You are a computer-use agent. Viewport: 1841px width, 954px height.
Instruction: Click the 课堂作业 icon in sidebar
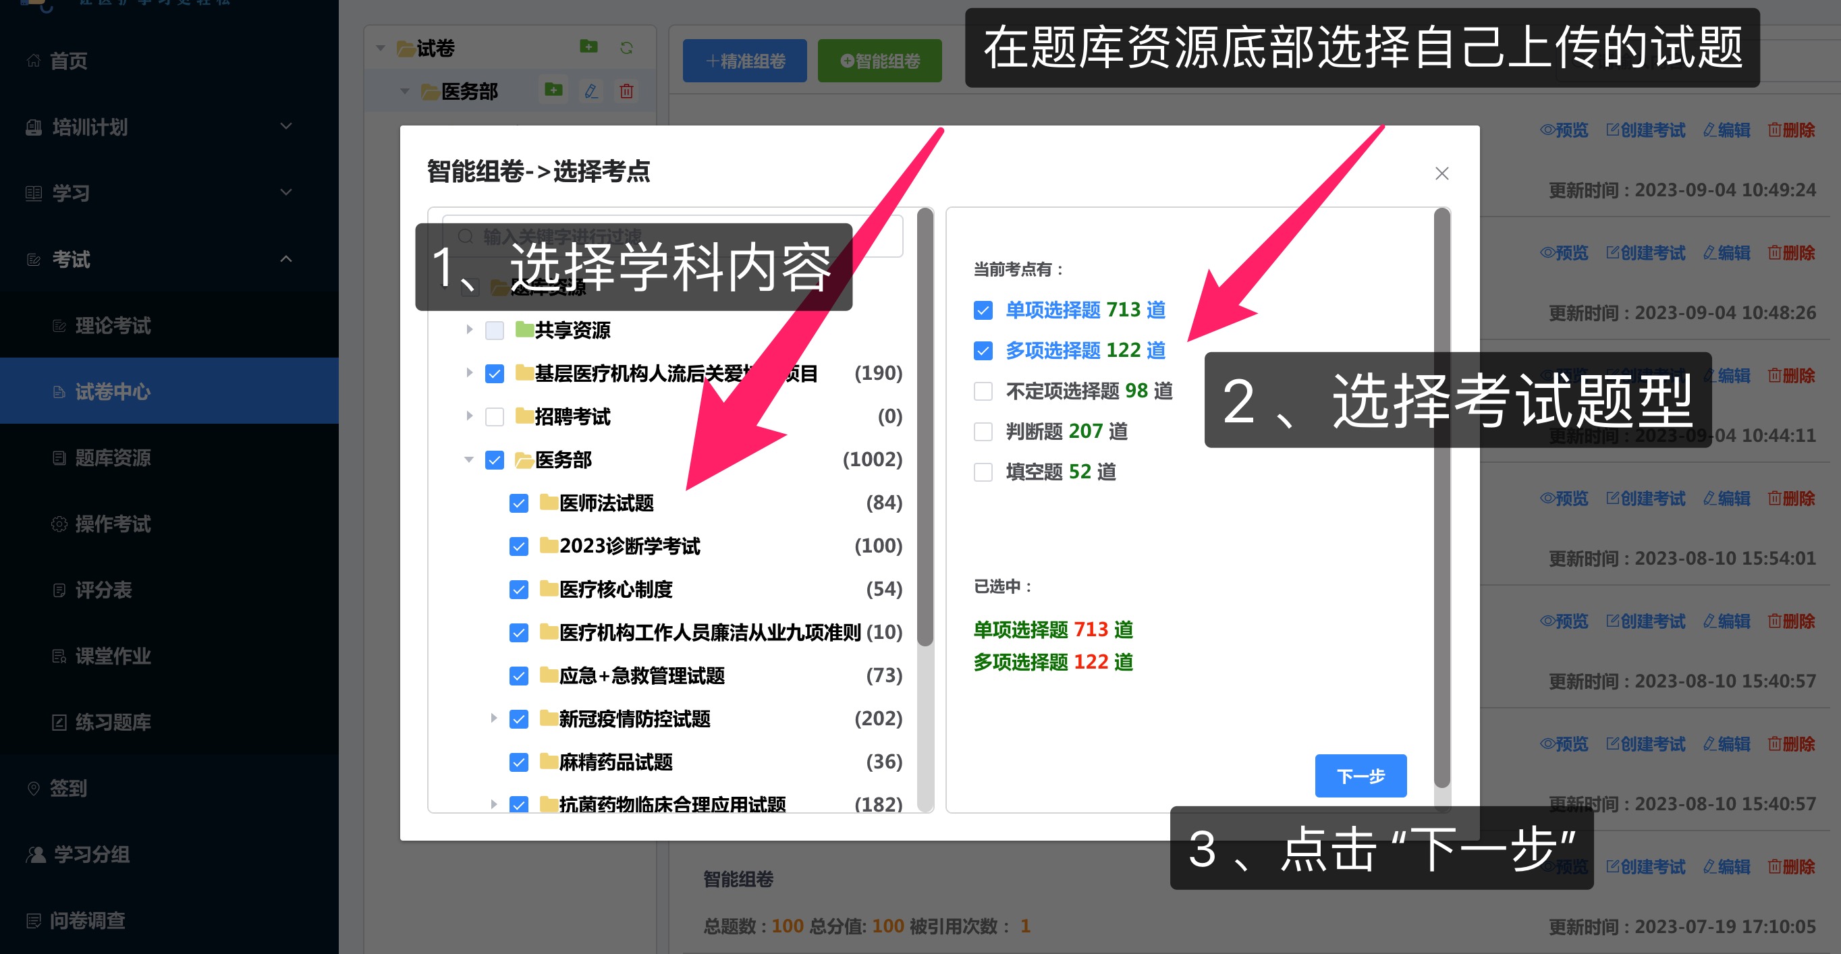(x=59, y=656)
